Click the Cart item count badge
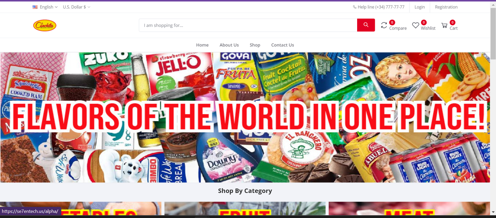Image resolution: width=496 pixels, height=218 pixels. tap(452, 22)
